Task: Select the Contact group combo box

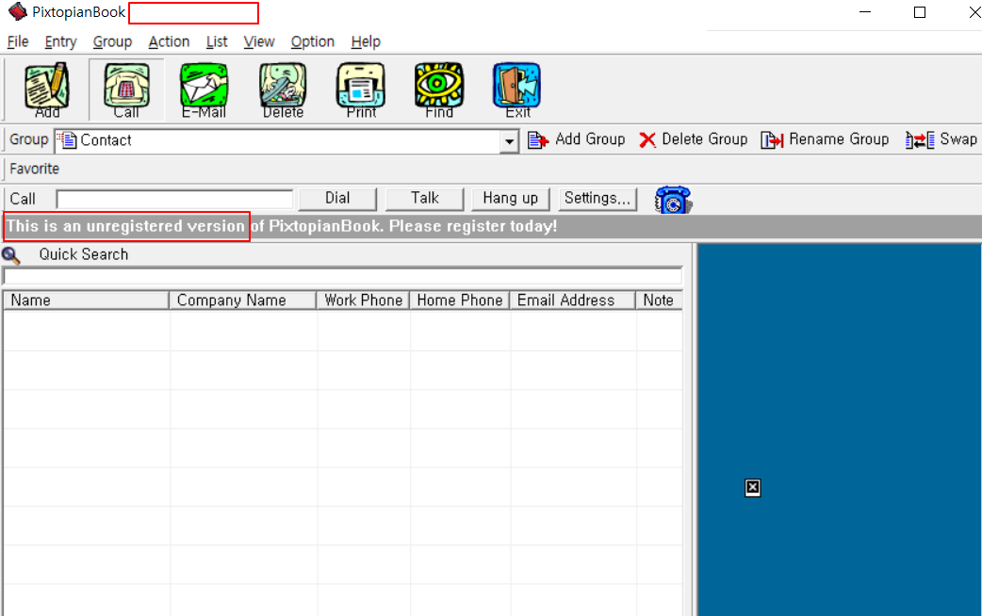Action: pyautogui.click(x=286, y=141)
